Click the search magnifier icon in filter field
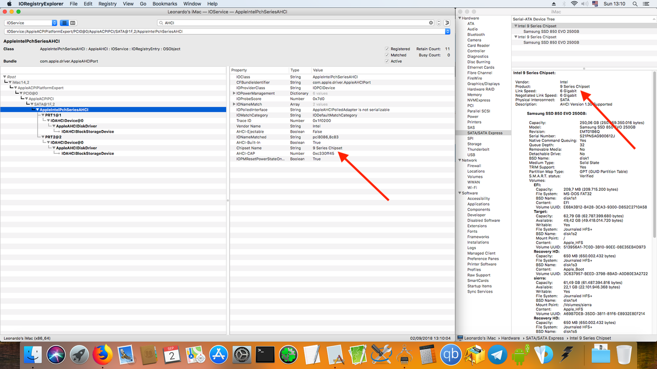657x369 pixels. (x=161, y=23)
